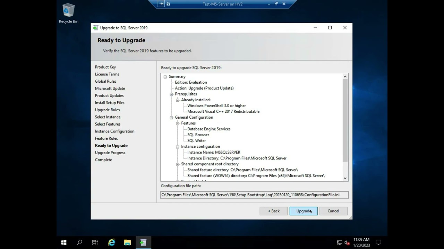The height and width of the screenshot is (249, 444).
Task: Select Microsoft Visual C++ 2017 Redistributable
Action: 223,112
